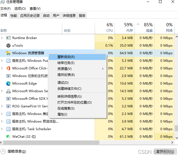Image resolution: width=178 pixels, height=157 pixels.
Task: Expand the 服务主机: Windows 推送 group
Action: 2,114
